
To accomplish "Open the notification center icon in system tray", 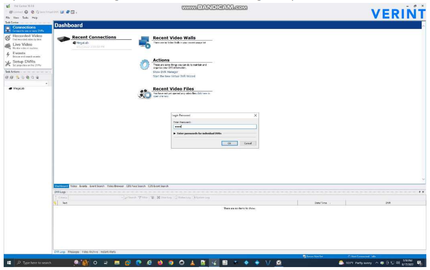I will [x=420, y=263].
